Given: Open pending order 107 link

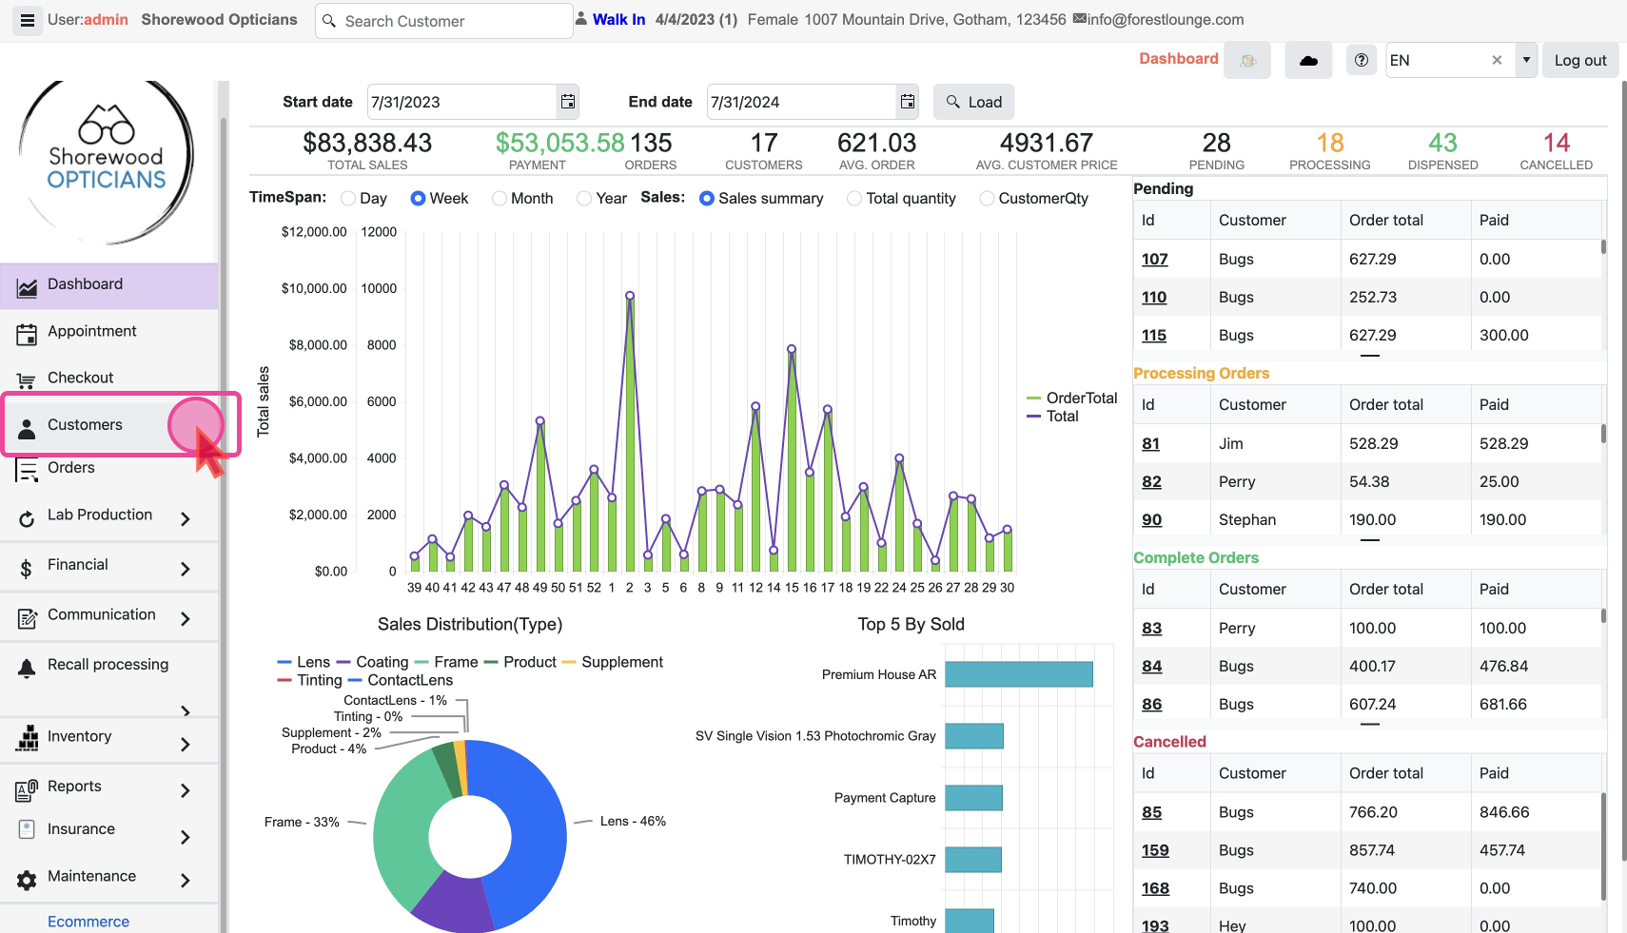Looking at the screenshot, I should click(x=1154, y=260).
